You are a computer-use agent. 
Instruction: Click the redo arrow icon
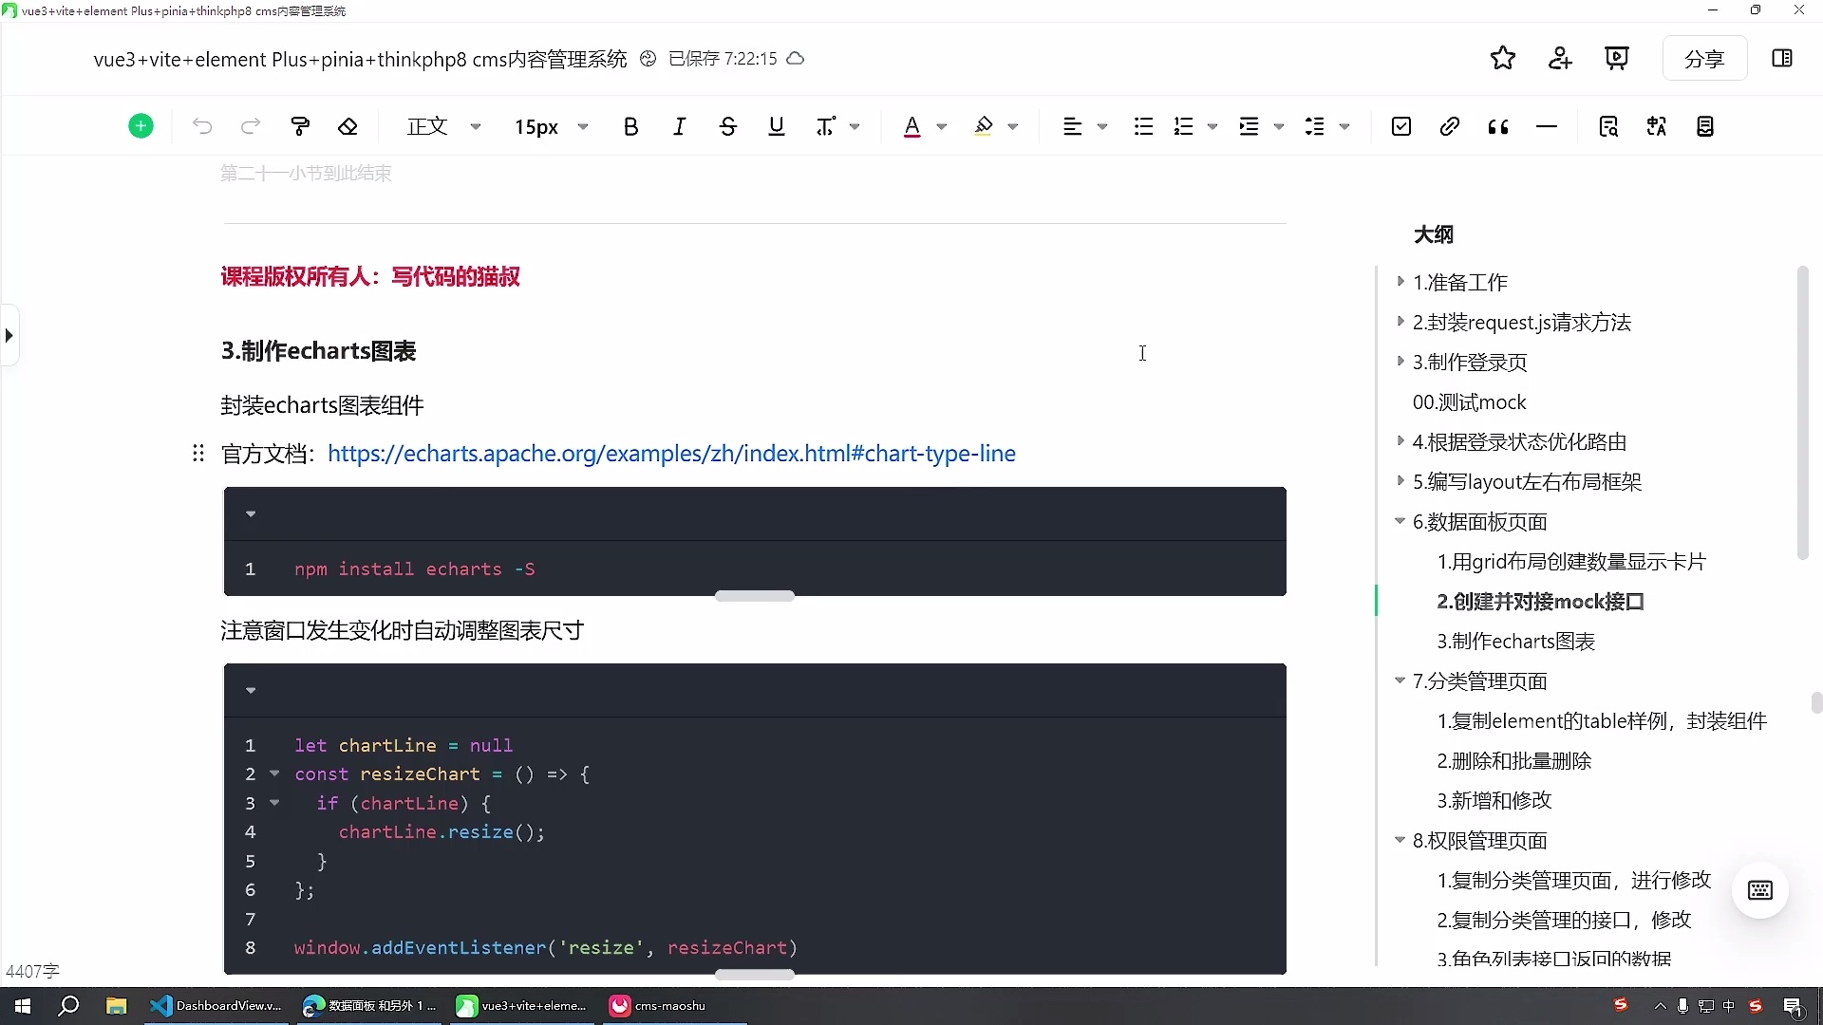[251, 126]
